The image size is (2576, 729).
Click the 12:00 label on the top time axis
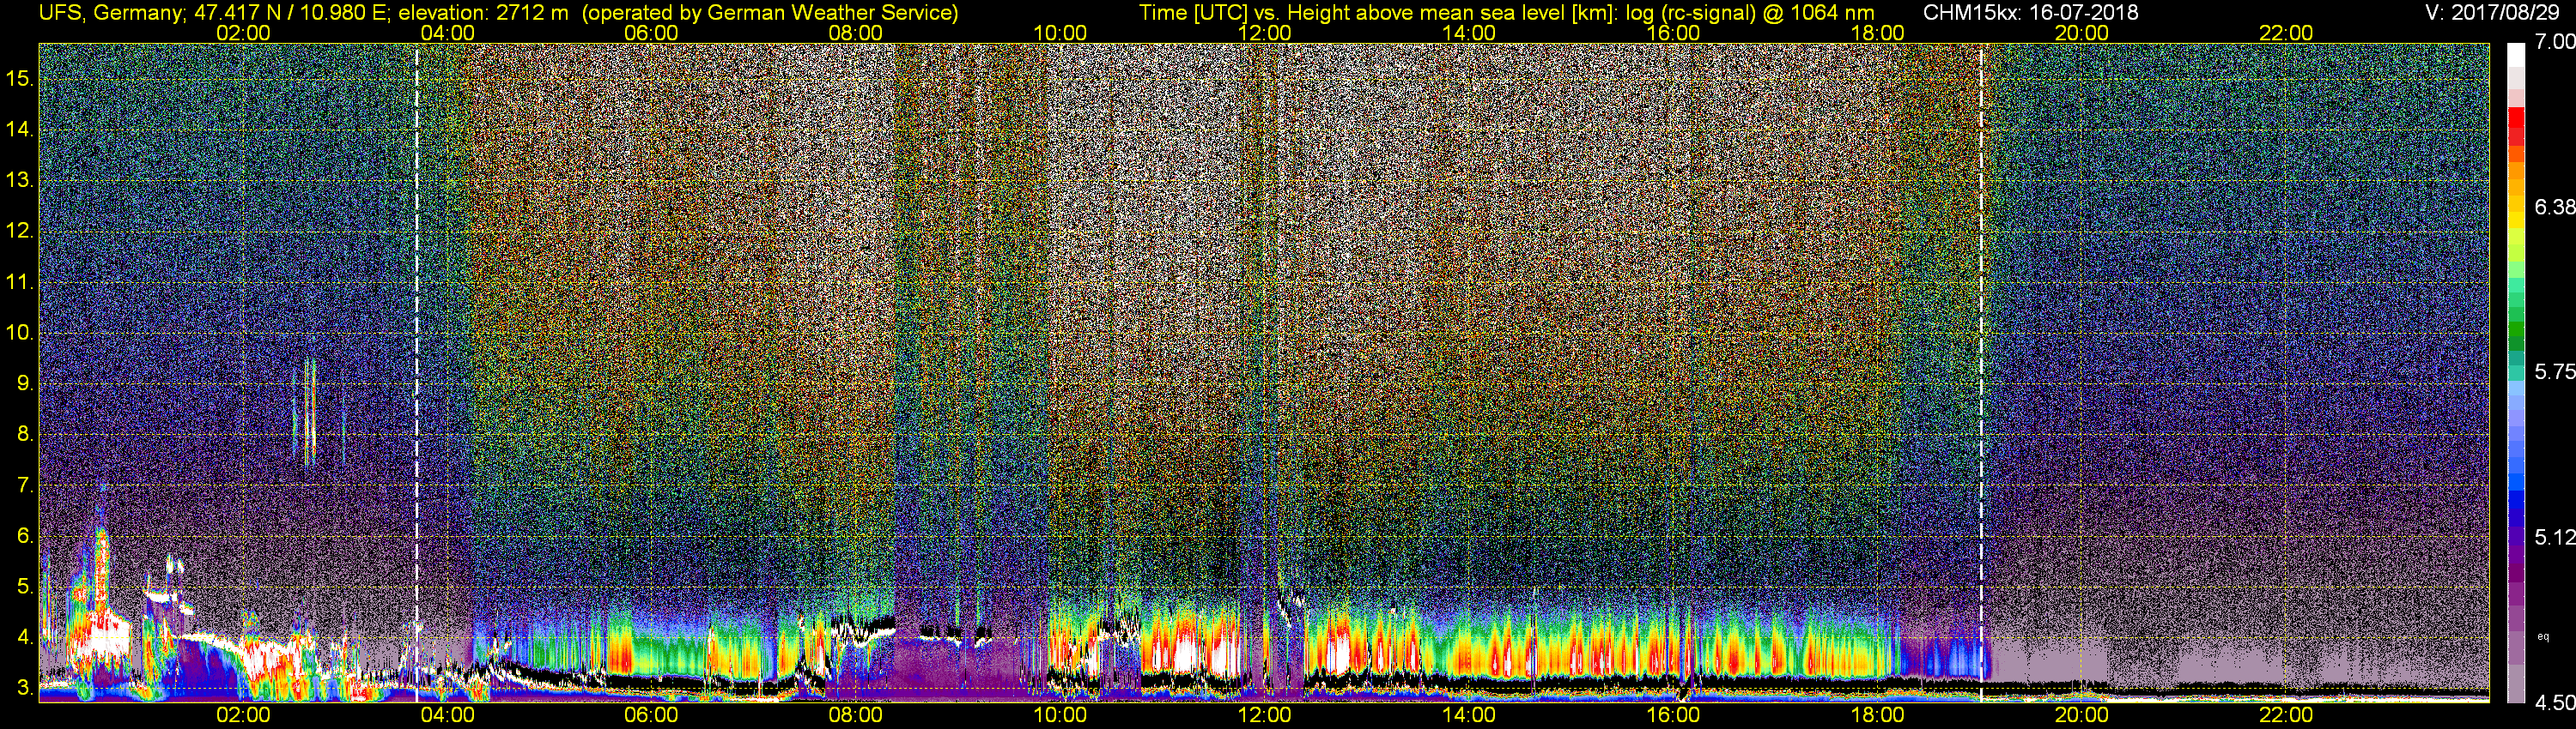1264,33
